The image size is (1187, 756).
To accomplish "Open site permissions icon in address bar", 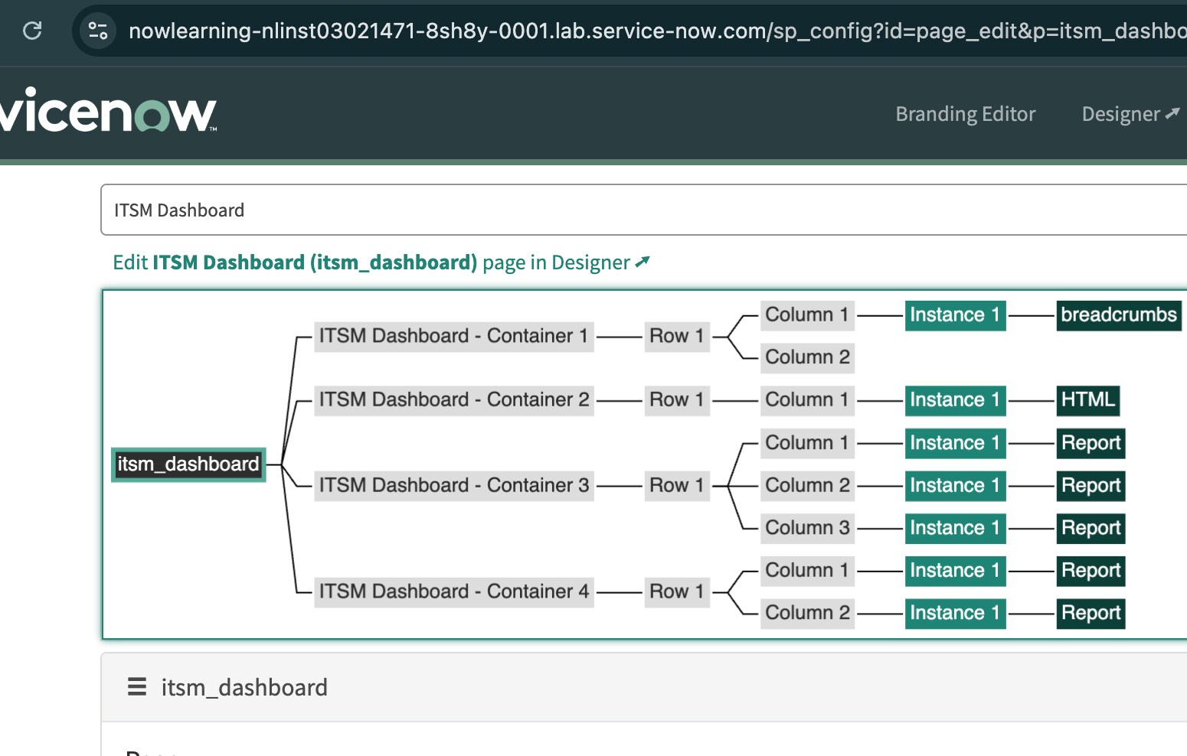I will 97,31.
